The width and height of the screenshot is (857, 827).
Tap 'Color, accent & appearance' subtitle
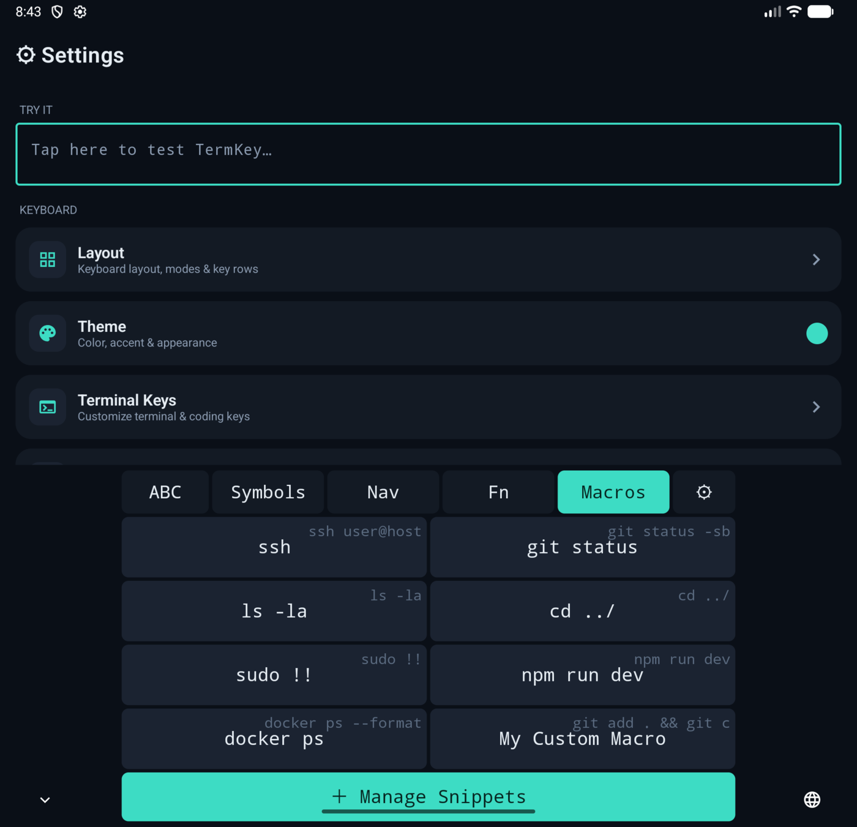[147, 343]
